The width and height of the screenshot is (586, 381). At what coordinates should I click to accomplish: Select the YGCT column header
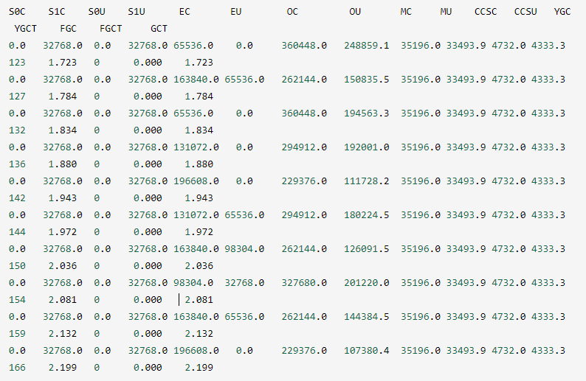pos(26,29)
